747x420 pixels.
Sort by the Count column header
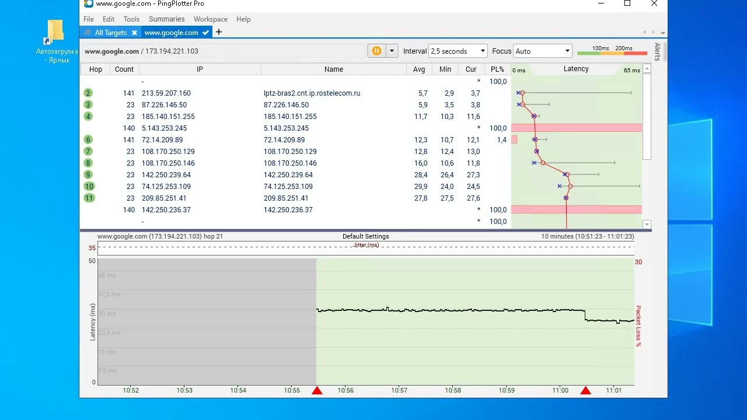[124, 69]
